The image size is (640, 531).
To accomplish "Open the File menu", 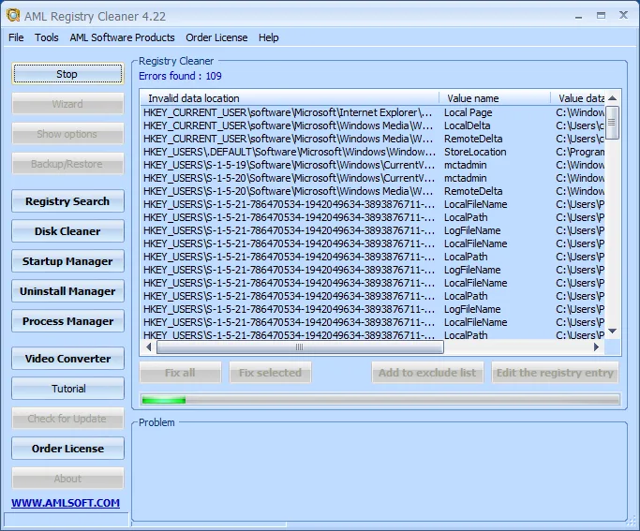I will (x=16, y=37).
